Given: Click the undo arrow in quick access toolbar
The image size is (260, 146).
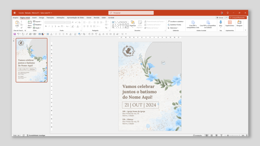Looking at the screenshot, I should click(x=18, y=34).
